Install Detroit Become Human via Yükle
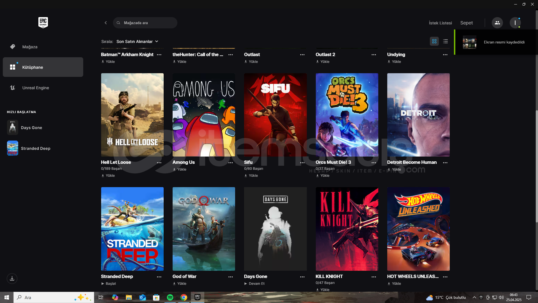538x303 pixels. (x=394, y=169)
